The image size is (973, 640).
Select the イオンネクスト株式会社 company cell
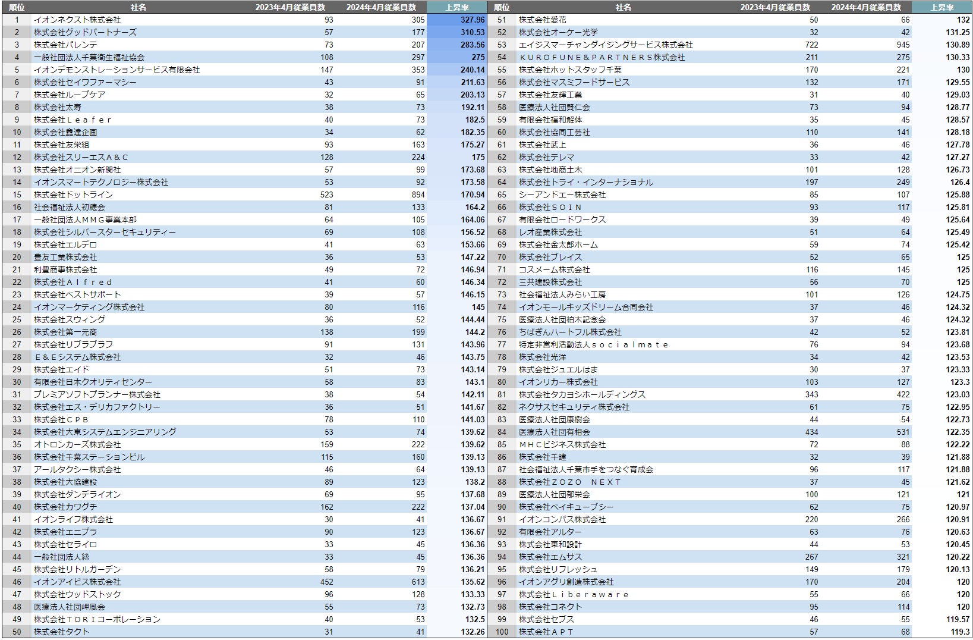77,20
